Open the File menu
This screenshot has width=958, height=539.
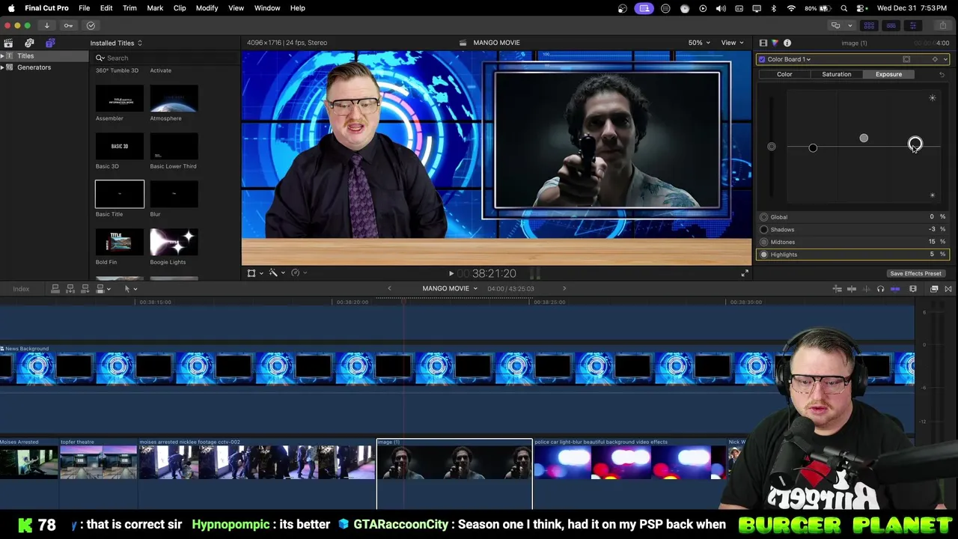point(85,7)
